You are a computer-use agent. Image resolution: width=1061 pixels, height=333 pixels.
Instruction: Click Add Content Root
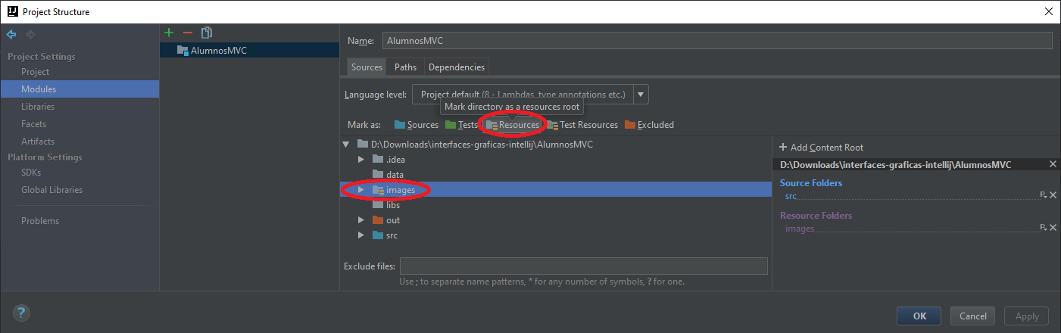pos(821,148)
